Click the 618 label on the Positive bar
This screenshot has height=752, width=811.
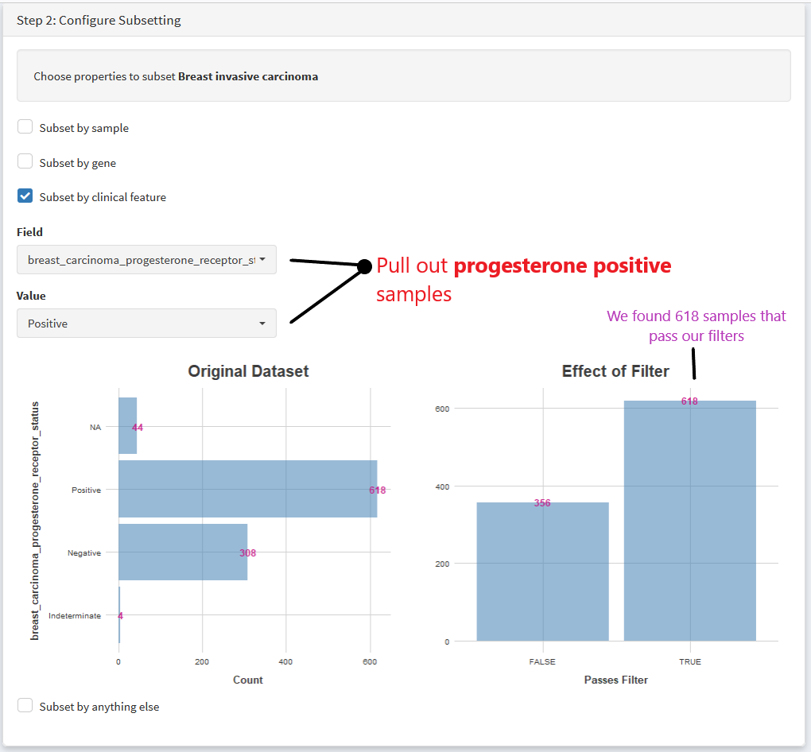click(x=378, y=490)
